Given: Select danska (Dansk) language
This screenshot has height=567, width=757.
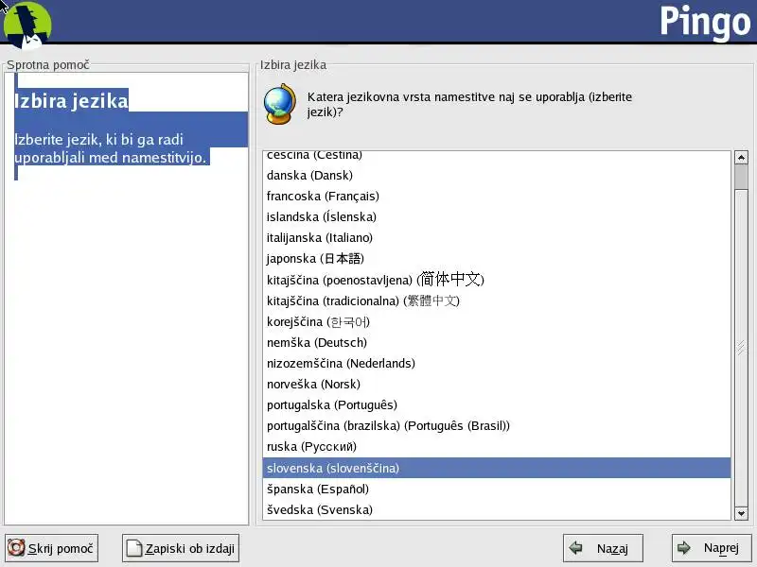Looking at the screenshot, I should click(x=496, y=175).
